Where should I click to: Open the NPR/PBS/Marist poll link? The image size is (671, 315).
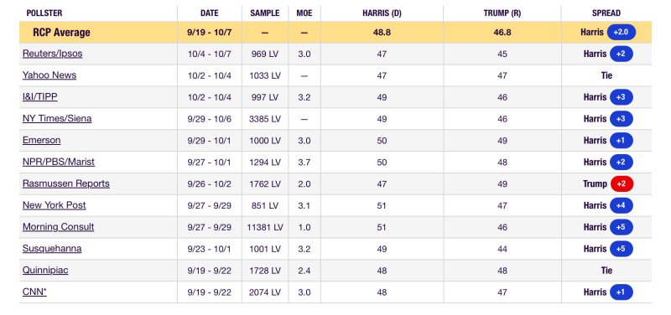(59, 162)
